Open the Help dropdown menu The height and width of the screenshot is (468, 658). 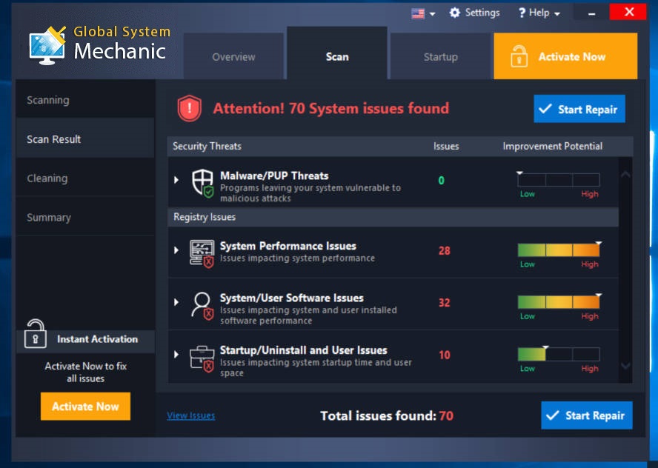point(539,13)
